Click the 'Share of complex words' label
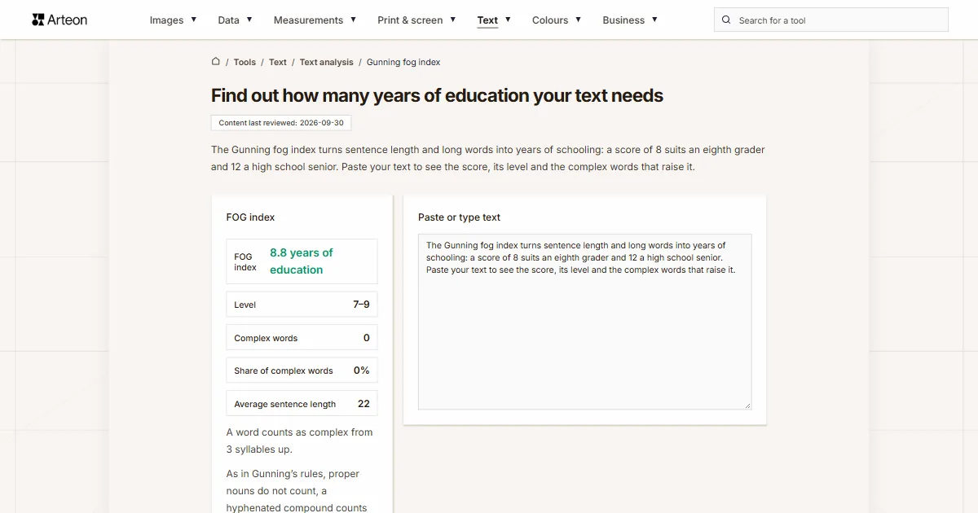This screenshot has height=513, width=978. tap(284, 370)
